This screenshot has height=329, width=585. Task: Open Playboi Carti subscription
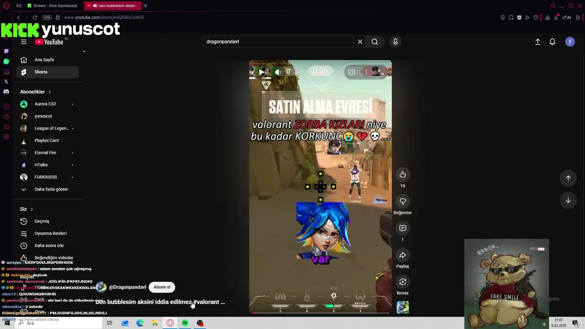tap(48, 140)
